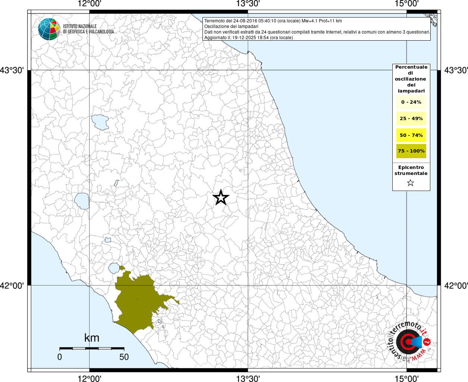
Task: Click the 'Istituto Nazionale di Geofisica e Vulcanologia' text
Action: click(88, 29)
